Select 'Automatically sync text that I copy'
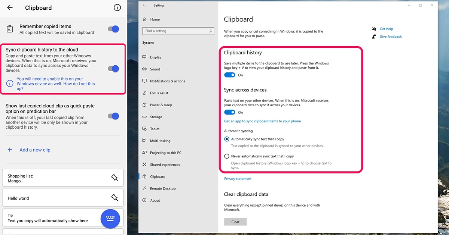This screenshot has height=235, width=449. point(227,139)
